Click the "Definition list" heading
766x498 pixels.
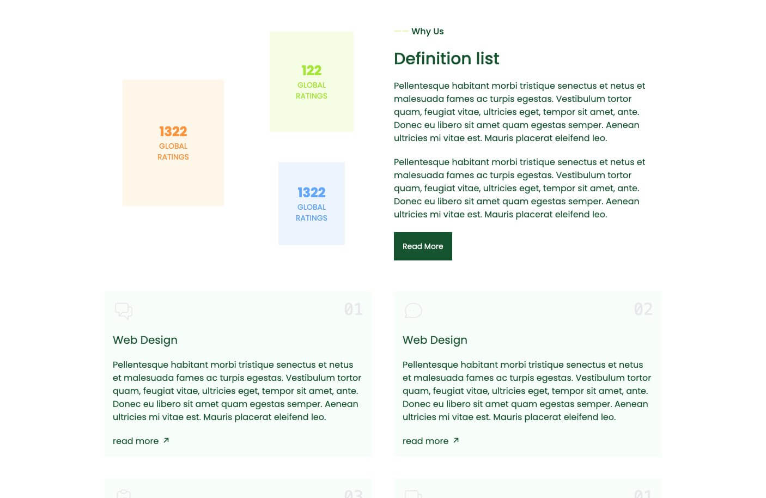click(446, 58)
